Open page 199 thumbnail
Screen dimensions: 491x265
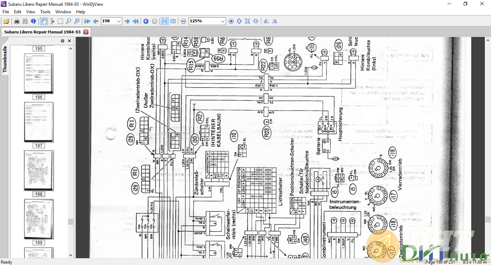[x=39, y=219]
